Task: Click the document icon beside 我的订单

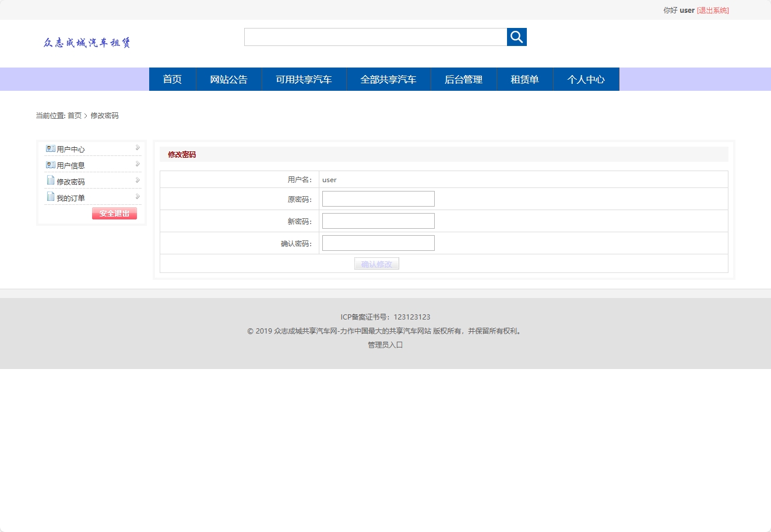Action: click(50, 197)
